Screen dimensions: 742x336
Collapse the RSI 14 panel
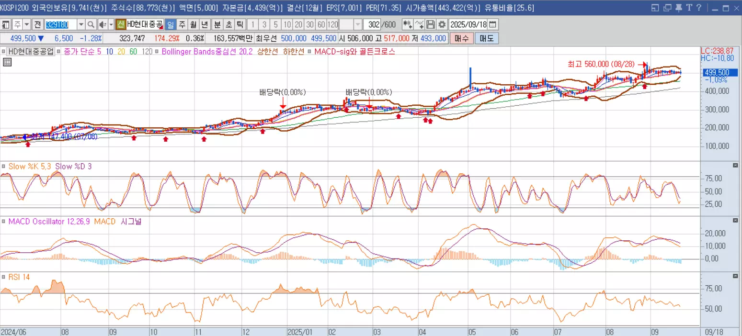(736, 276)
